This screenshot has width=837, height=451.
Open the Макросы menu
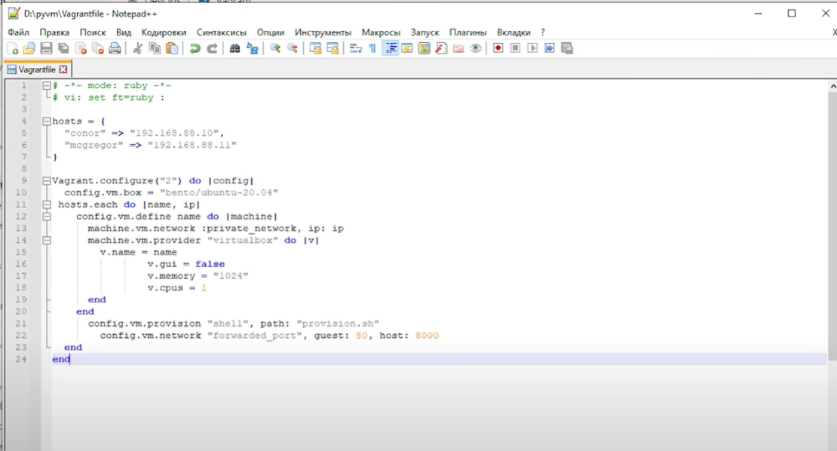[x=381, y=32]
